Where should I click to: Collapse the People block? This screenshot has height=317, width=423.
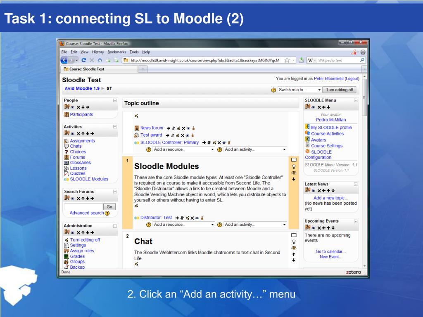115,100
